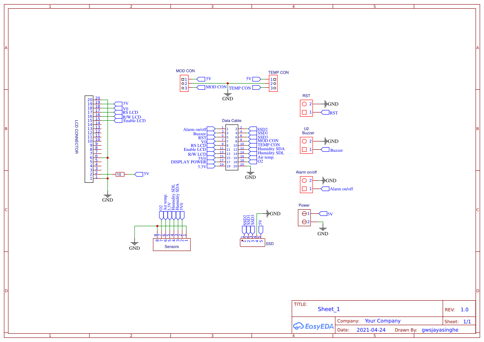The width and height of the screenshot is (484, 342).
Task: Click the O2 label beside Data Cable
Action: 260,161
